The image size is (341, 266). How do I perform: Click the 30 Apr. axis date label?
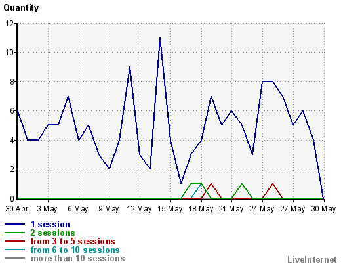point(18,209)
